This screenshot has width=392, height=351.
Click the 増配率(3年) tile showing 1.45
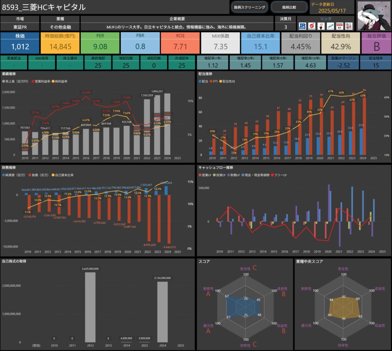pyautogui.click(x=245, y=62)
